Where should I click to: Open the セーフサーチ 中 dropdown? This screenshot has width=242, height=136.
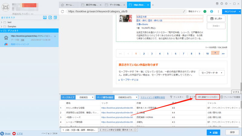(x=211, y=73)
